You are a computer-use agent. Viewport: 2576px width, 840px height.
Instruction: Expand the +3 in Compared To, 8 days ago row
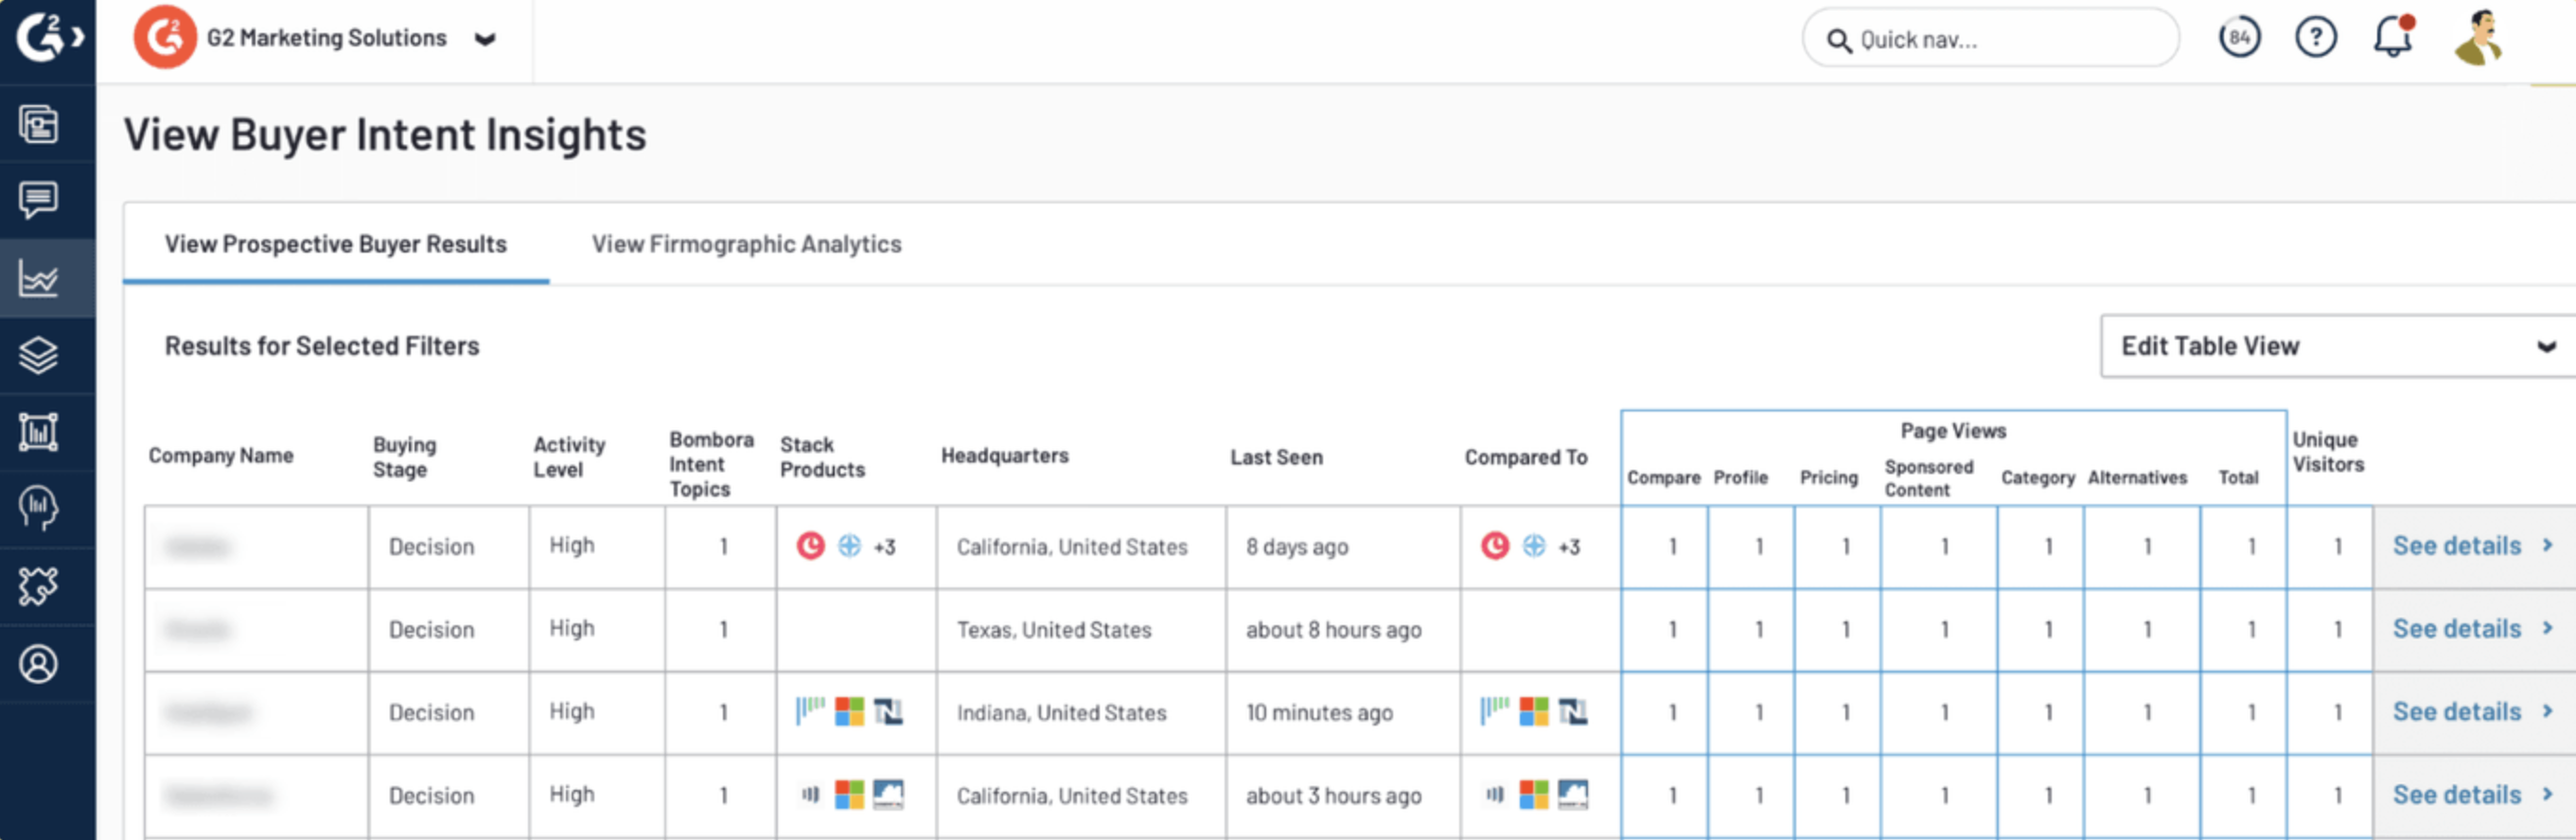tap(1568, 547)
